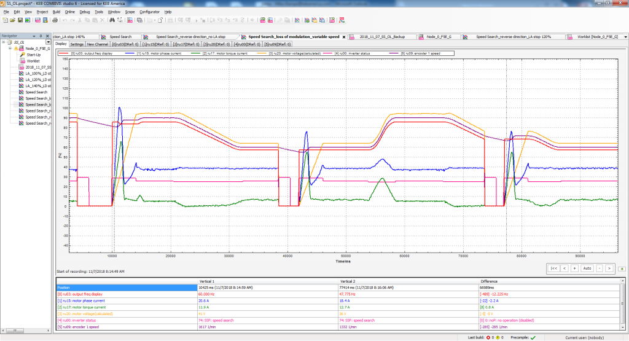Viewport: 629px width, 341px height.
Task: Click icon on the 2018_11_07_SS_OL_Backup tab
Action: [x=352, y=37]
